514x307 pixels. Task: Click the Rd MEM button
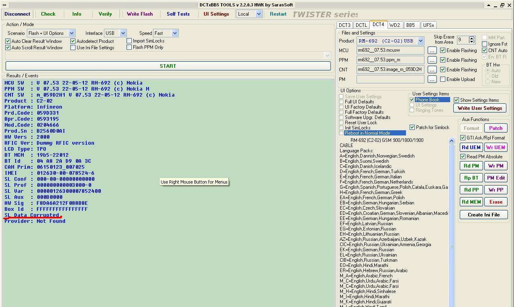click(x=471, y=202)
